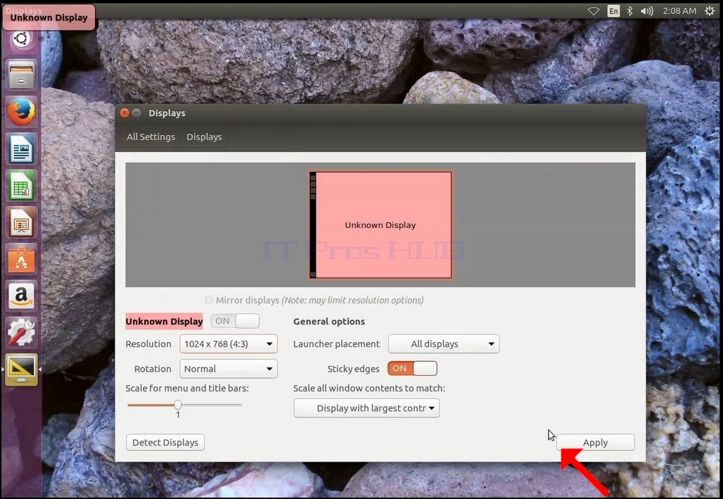Click the Displays launcher icon
This screenshot has height=499, width=723.
(x=21, y=369)
